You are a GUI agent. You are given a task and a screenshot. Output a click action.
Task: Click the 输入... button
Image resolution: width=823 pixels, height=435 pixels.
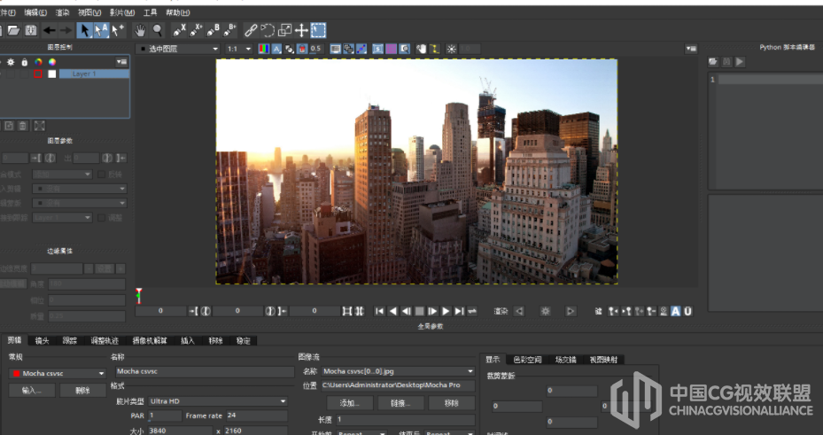point(32,391)
